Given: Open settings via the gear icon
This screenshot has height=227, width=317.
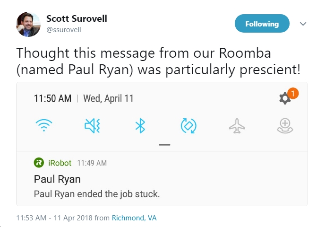Looking at the screenshot, I should coord(285,98).
